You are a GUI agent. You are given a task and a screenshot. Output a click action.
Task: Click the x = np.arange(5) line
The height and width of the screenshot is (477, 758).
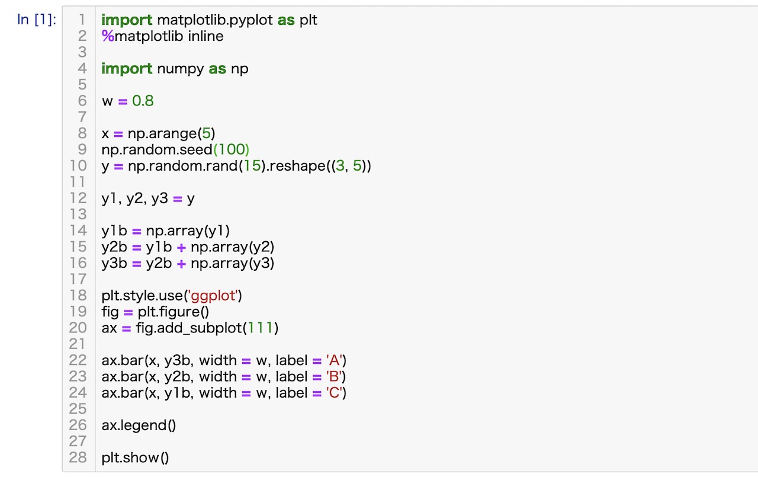(x=158, y=133)
